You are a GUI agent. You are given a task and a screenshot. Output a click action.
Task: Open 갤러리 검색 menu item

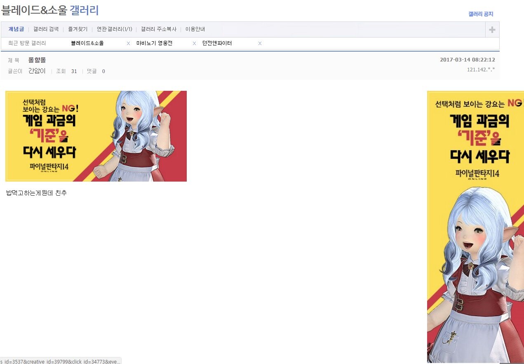click(46, 29)
